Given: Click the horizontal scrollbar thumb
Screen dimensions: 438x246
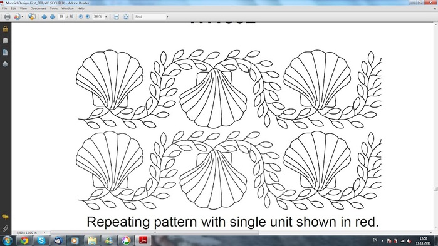Looking at the screenshot, I should (x=155, y=233).
